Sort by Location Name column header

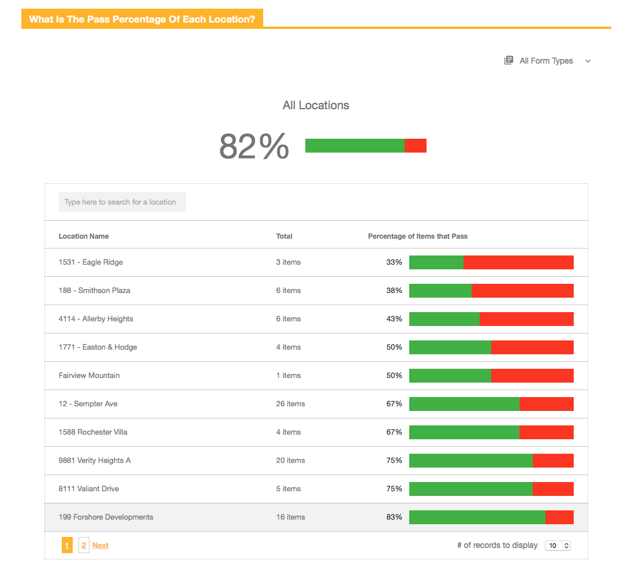(x=84, y=236)
